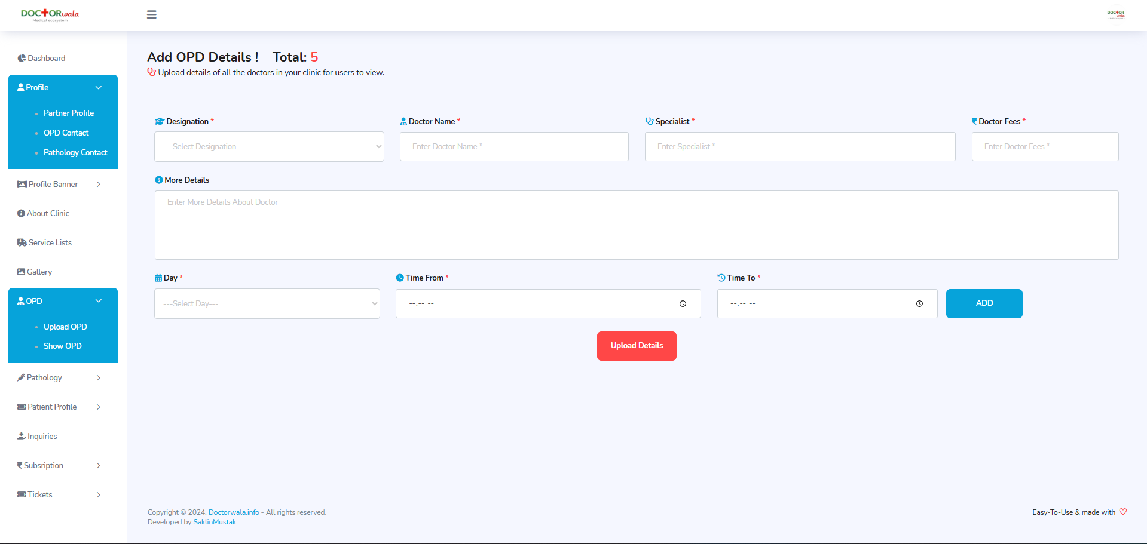
Task: Click the DOCTORwala logo
Action: click(50, 16)
